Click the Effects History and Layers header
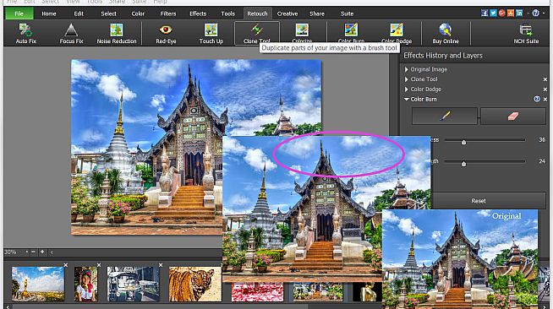 tap(442, 55)
